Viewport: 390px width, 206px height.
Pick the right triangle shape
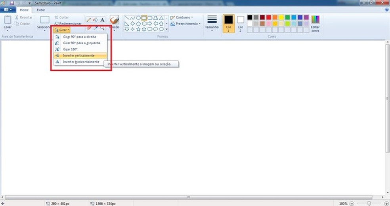(x=127, y=24)
